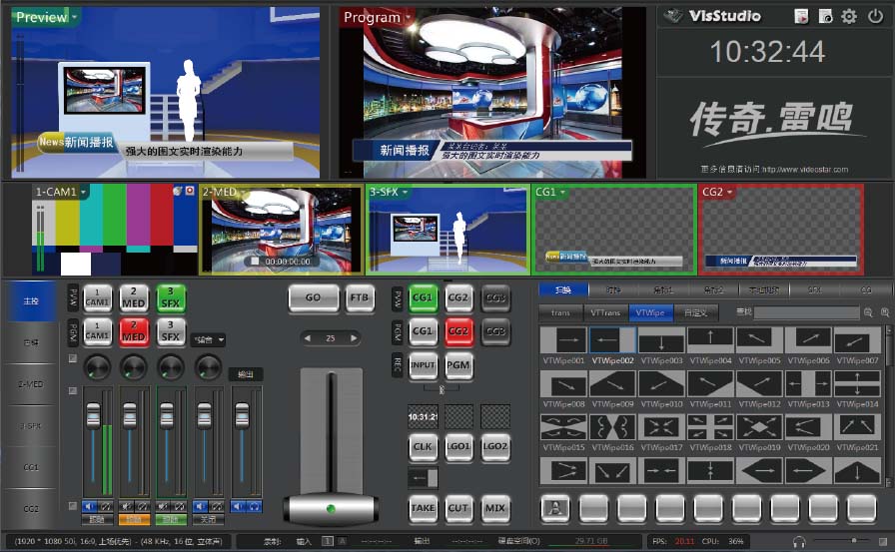Select the VTWipe013 split wipe icon
This screenshot has height=552, width=895.
[808, 384]
